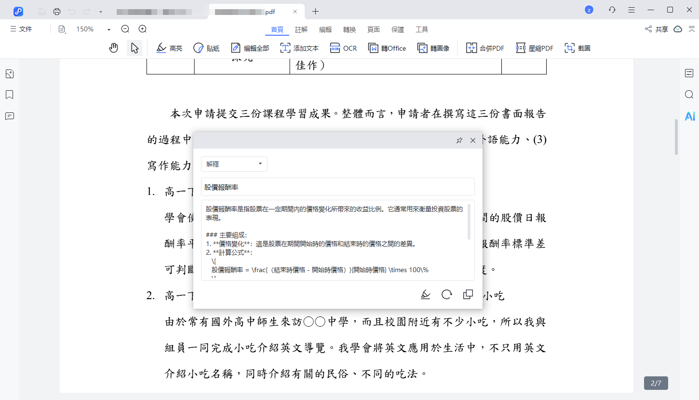Copy the AI explanation response

pos(468,294)
